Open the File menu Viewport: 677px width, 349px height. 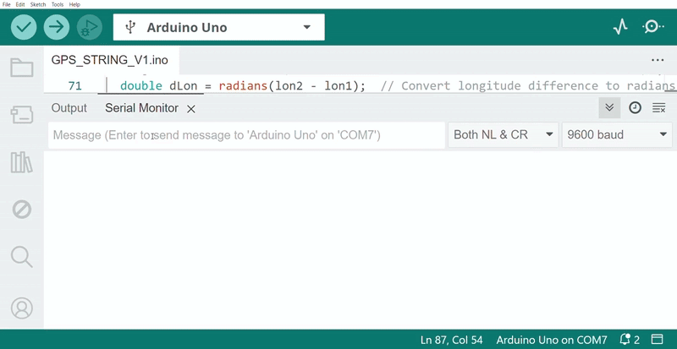pyautogui.click(x=7, y=4)
